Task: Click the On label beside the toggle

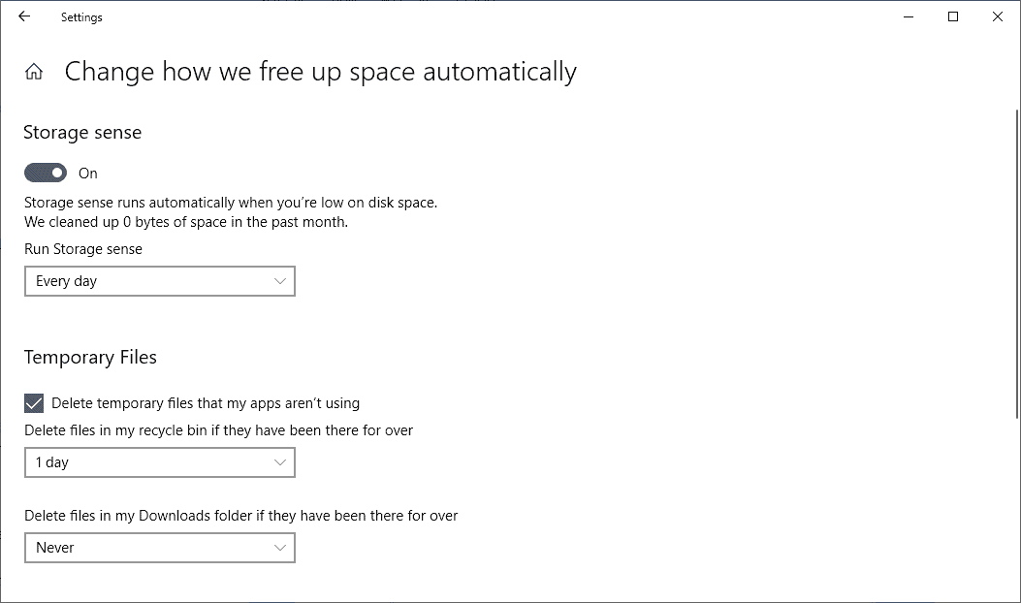Action: click(88, 173)
